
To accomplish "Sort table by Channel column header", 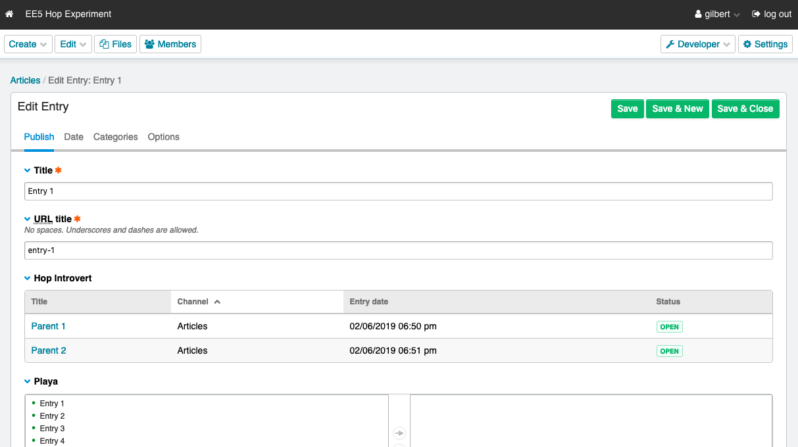I will (x=257, y=302).
